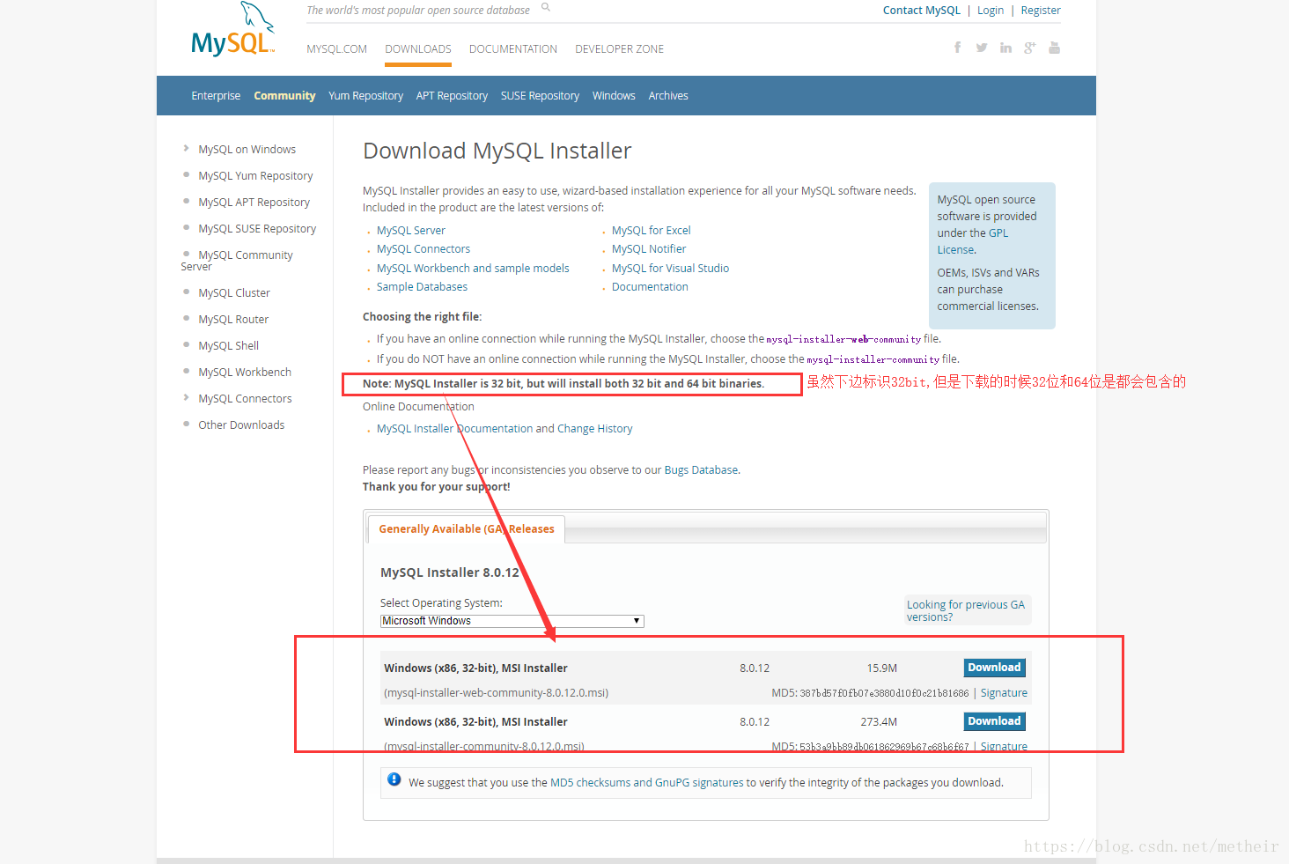This screenshot has height=864, width=1289.
Task: Click Sample Databases link
Action: tap(422, 287)
